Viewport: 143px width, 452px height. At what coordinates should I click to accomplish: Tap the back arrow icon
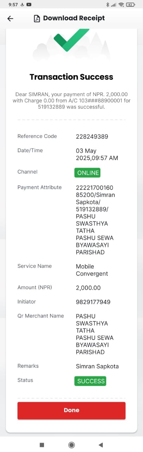coord(10,18)
